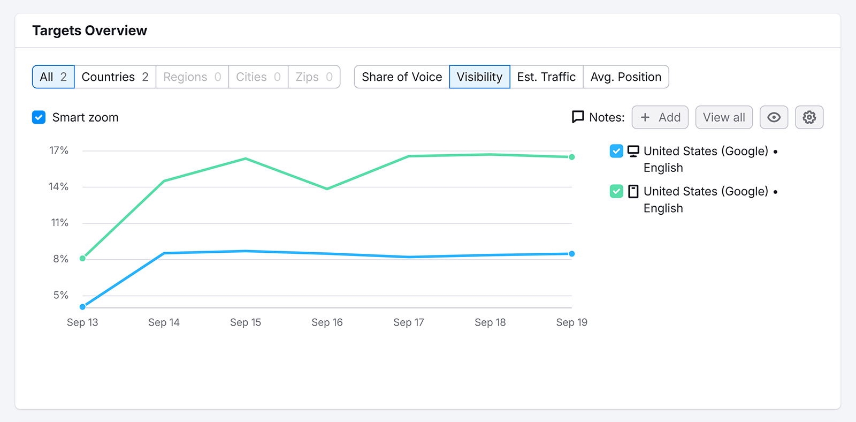Switch to the Countries tab
Screen dimensions: 856x422
pyautogui.click(x=115, y=77)
